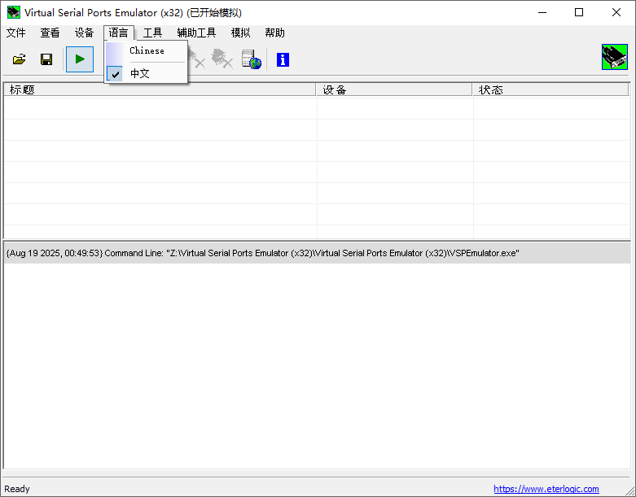Click the globe document toolbar icon
The height and width of the screenshot is (497, 636).
point(252,59)
